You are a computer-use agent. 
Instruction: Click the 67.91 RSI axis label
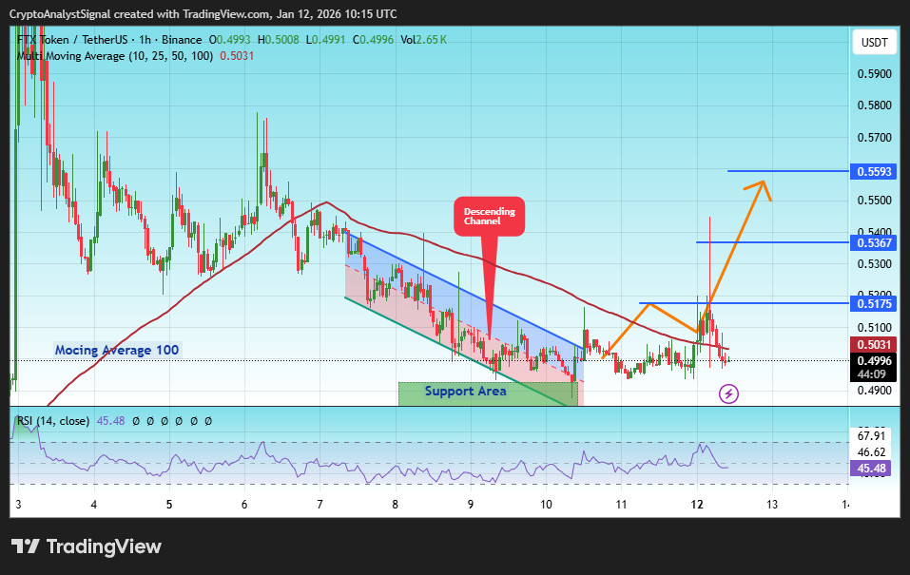coord(871,436)
